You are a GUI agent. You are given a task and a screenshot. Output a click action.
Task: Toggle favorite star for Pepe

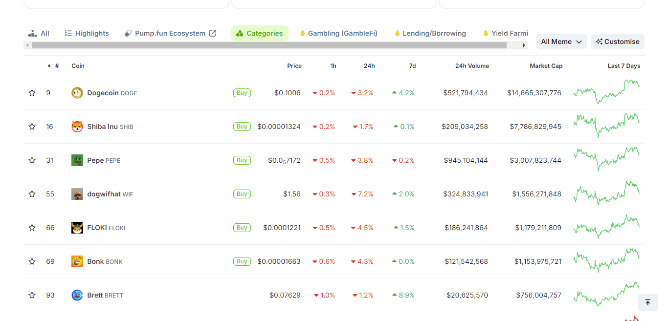tap(32, 160)
